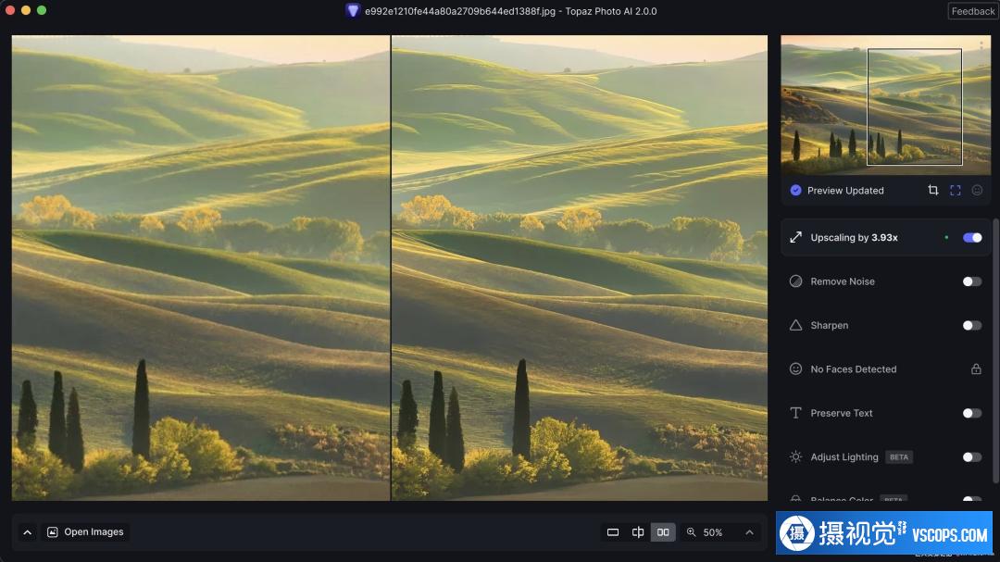Screen dimensions: 1000x562
Task: Click the upscaled image pane on right
Action: pyautogui.click(x=580, y=268)
